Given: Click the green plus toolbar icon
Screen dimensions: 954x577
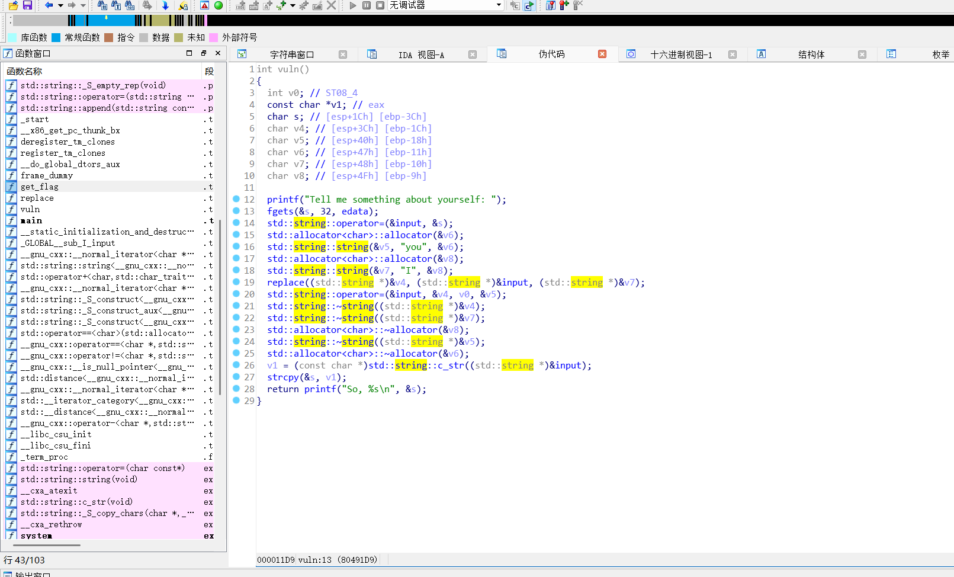Looking at the screenshot, I should [x=281, y=5].
